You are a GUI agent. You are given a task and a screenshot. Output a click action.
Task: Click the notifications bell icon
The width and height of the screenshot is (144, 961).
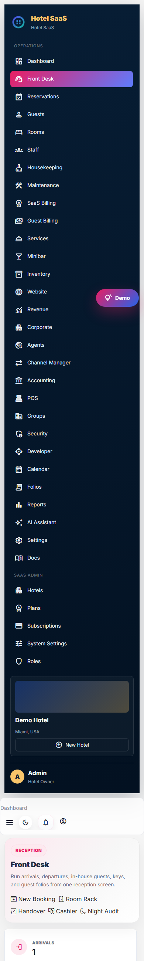(46, 822)
